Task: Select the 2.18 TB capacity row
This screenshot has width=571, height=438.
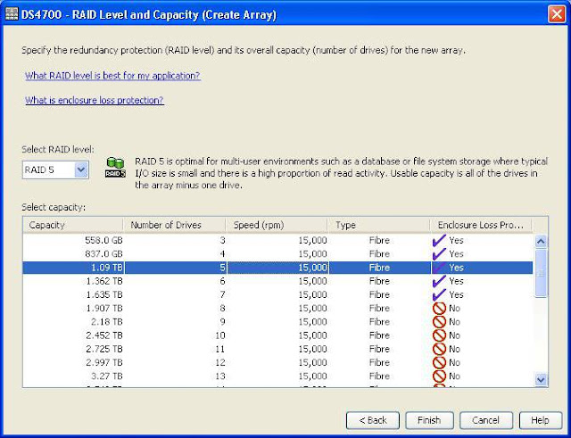Action: (277, 322)
